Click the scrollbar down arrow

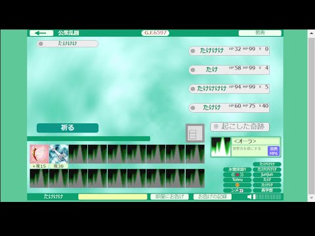pos(312,198)
